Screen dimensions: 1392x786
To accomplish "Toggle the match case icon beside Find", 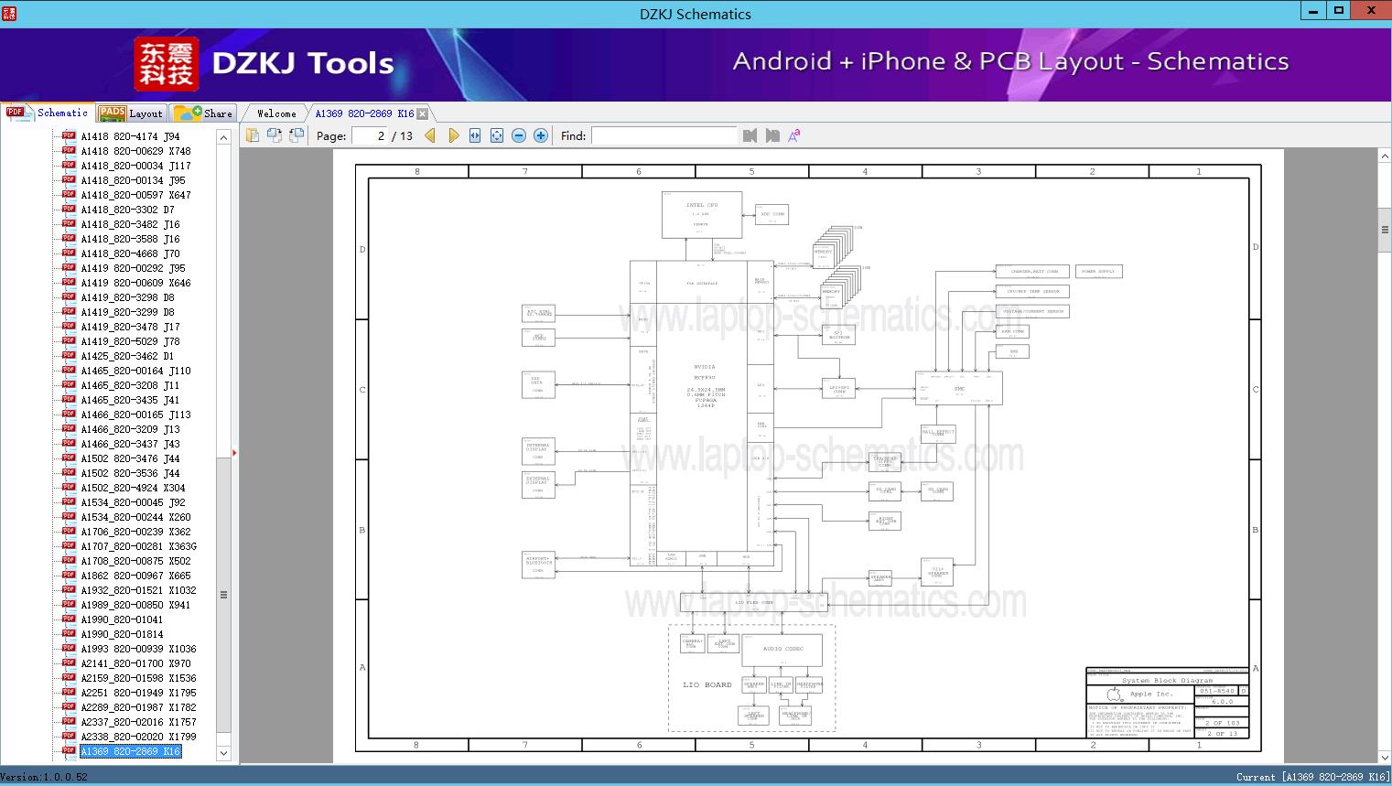I will click(794, 135).
